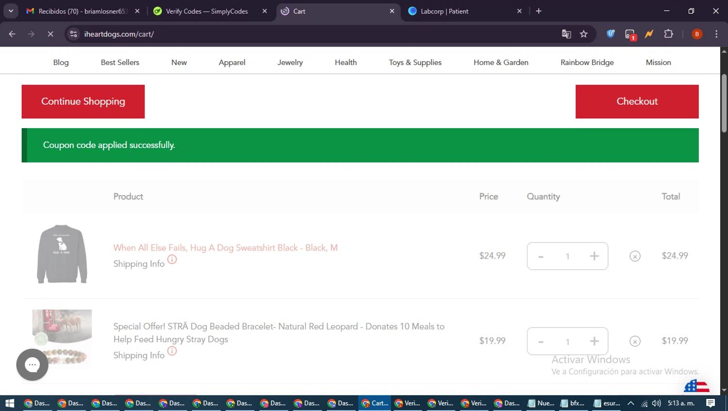Remove the bracelet from cart

pyautogui.click(x=635, y=342)
